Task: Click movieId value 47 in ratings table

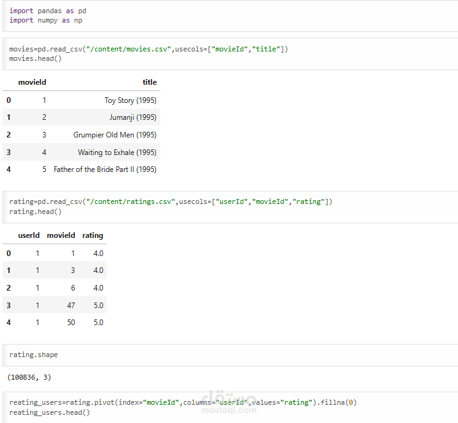Action: pos(71,306)
